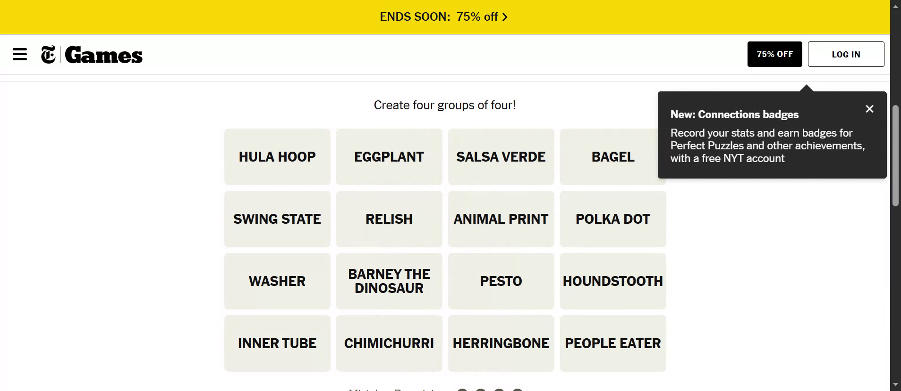Select the BARNEY THE DINOSAUR tile
901x391 pixels.
click(x=389, y=281)
